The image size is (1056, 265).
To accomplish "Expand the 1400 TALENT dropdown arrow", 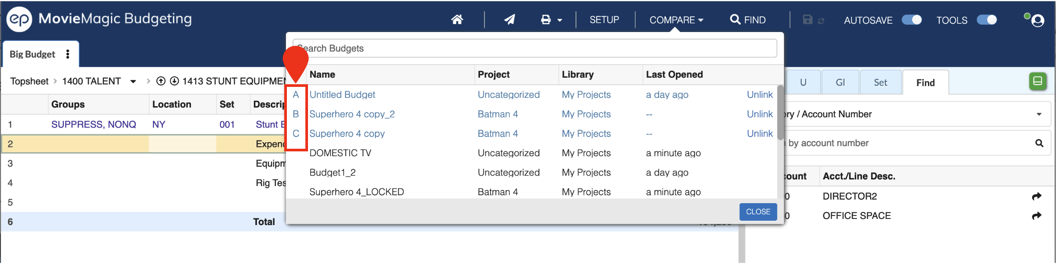I will tap(133, 82).
